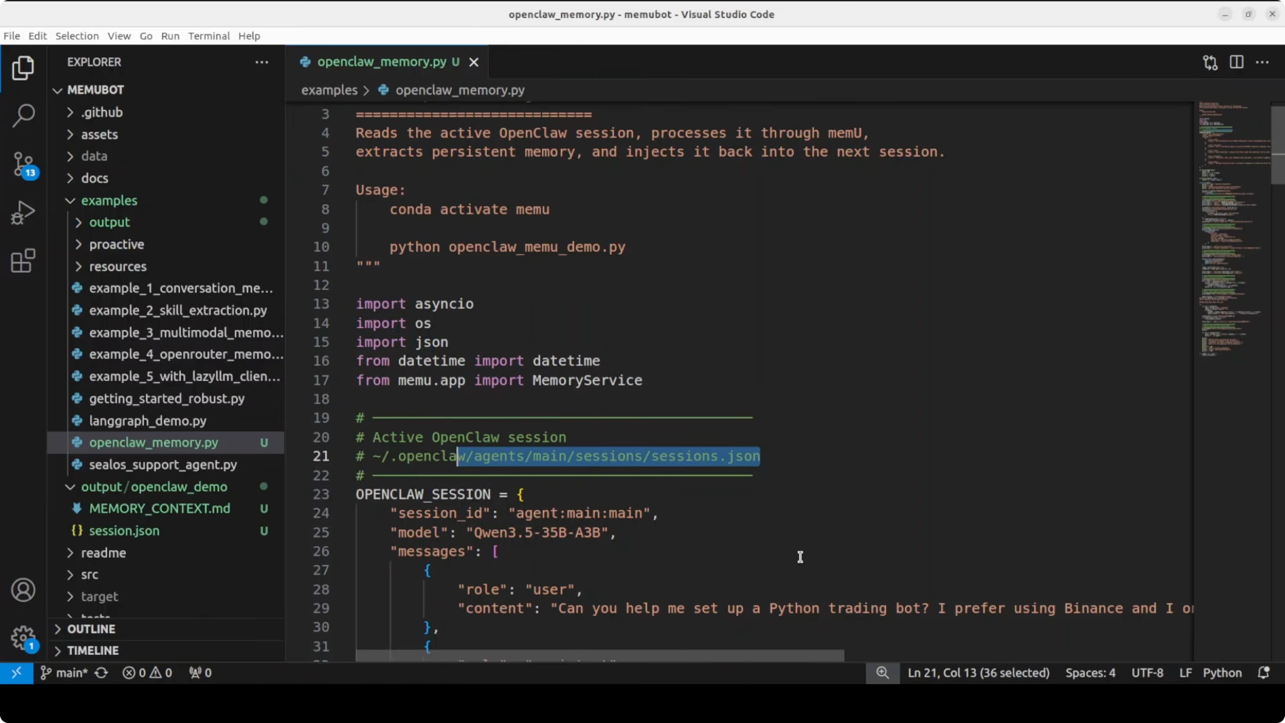Open the Terminal menu
The width and height of the screenshot is (1285, 723).
pyautogui.click(x=209, y=35)
